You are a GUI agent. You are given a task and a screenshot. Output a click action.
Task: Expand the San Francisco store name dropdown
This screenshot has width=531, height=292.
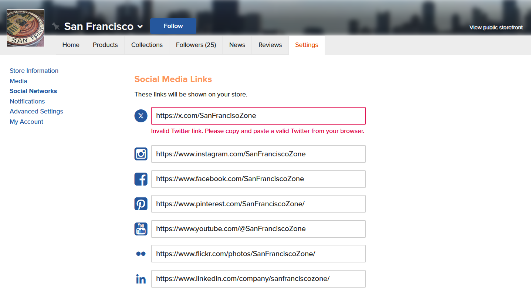point(140,27)
